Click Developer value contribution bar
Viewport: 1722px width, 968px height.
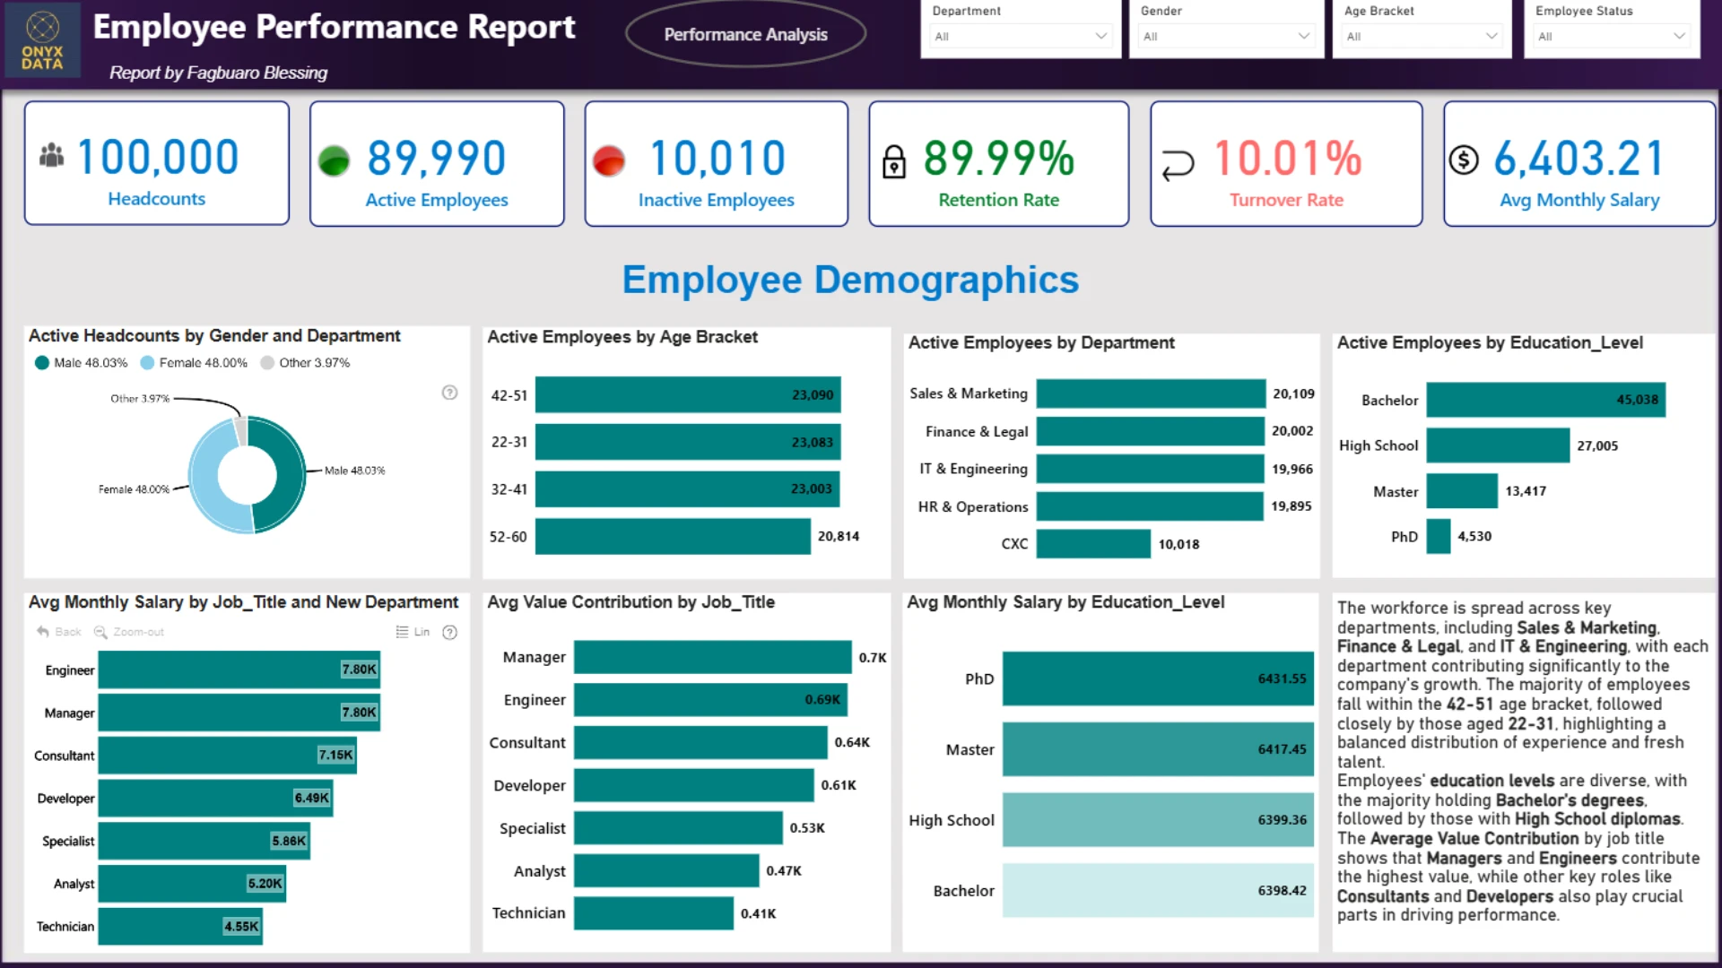pos(694,785)
